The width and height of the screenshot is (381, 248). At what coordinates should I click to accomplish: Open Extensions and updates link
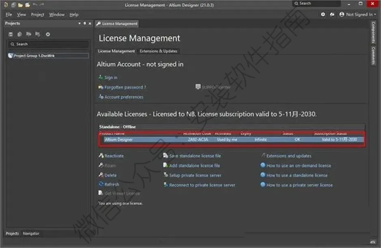coord(289,156)
